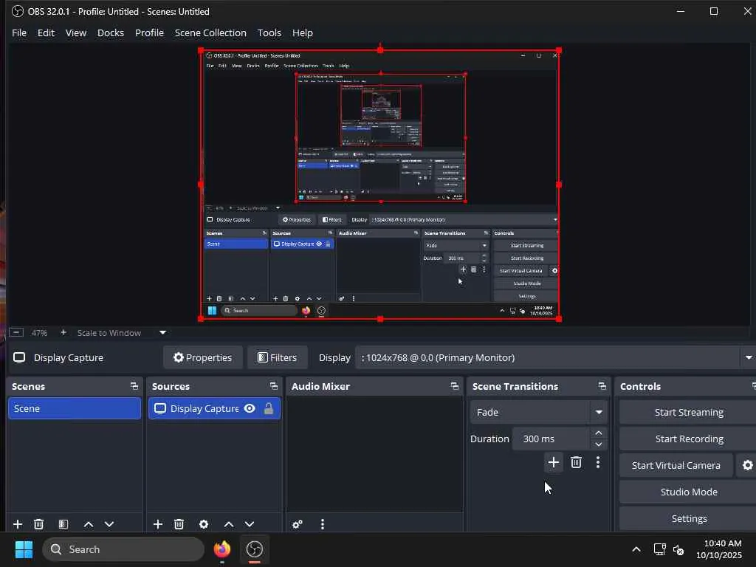Unlock the Display Capture source
756x567 pixels.
pyautogui.click(x=268, y=408)
